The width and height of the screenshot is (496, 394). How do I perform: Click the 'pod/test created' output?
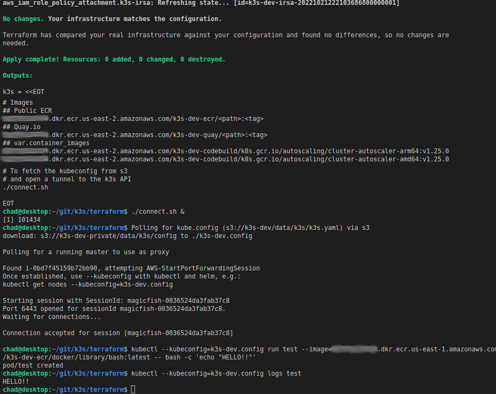click(x=33, y=365)
